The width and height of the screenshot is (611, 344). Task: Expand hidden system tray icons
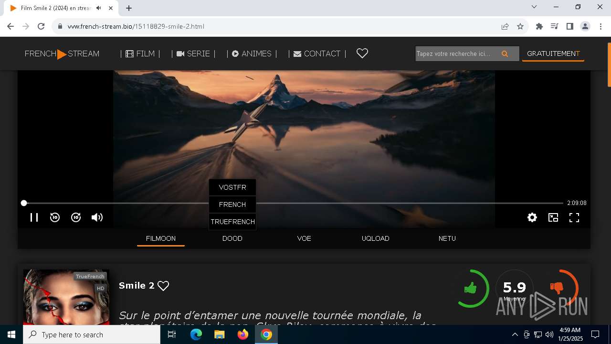515,334
